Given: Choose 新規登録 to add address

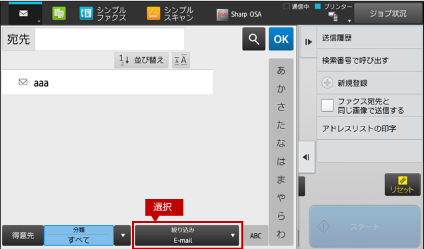Looking at the screenshot, I should (x=369, y=83).
